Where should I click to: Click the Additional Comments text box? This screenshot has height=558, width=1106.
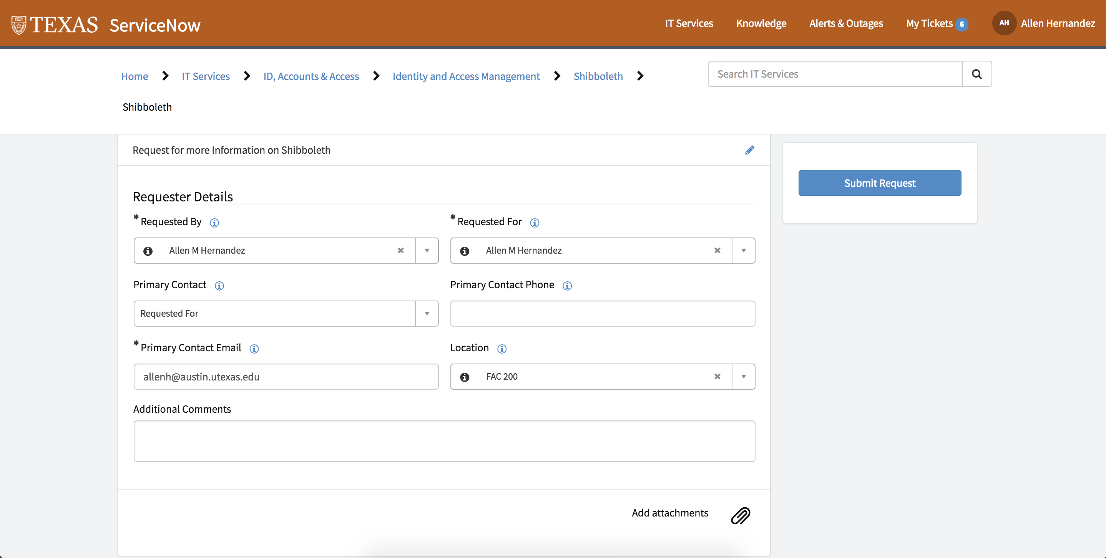(444, 441)
